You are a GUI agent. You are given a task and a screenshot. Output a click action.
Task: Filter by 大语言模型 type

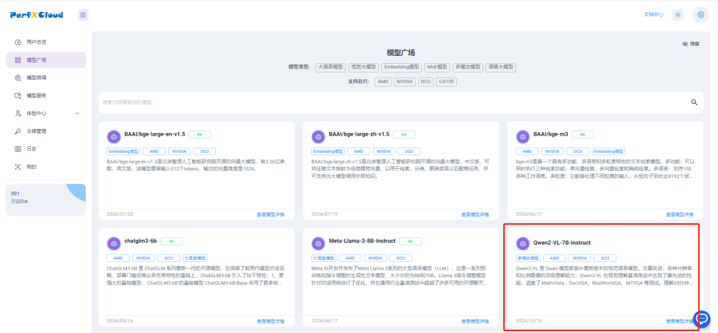pyautogui.click(x=330, y=67)
